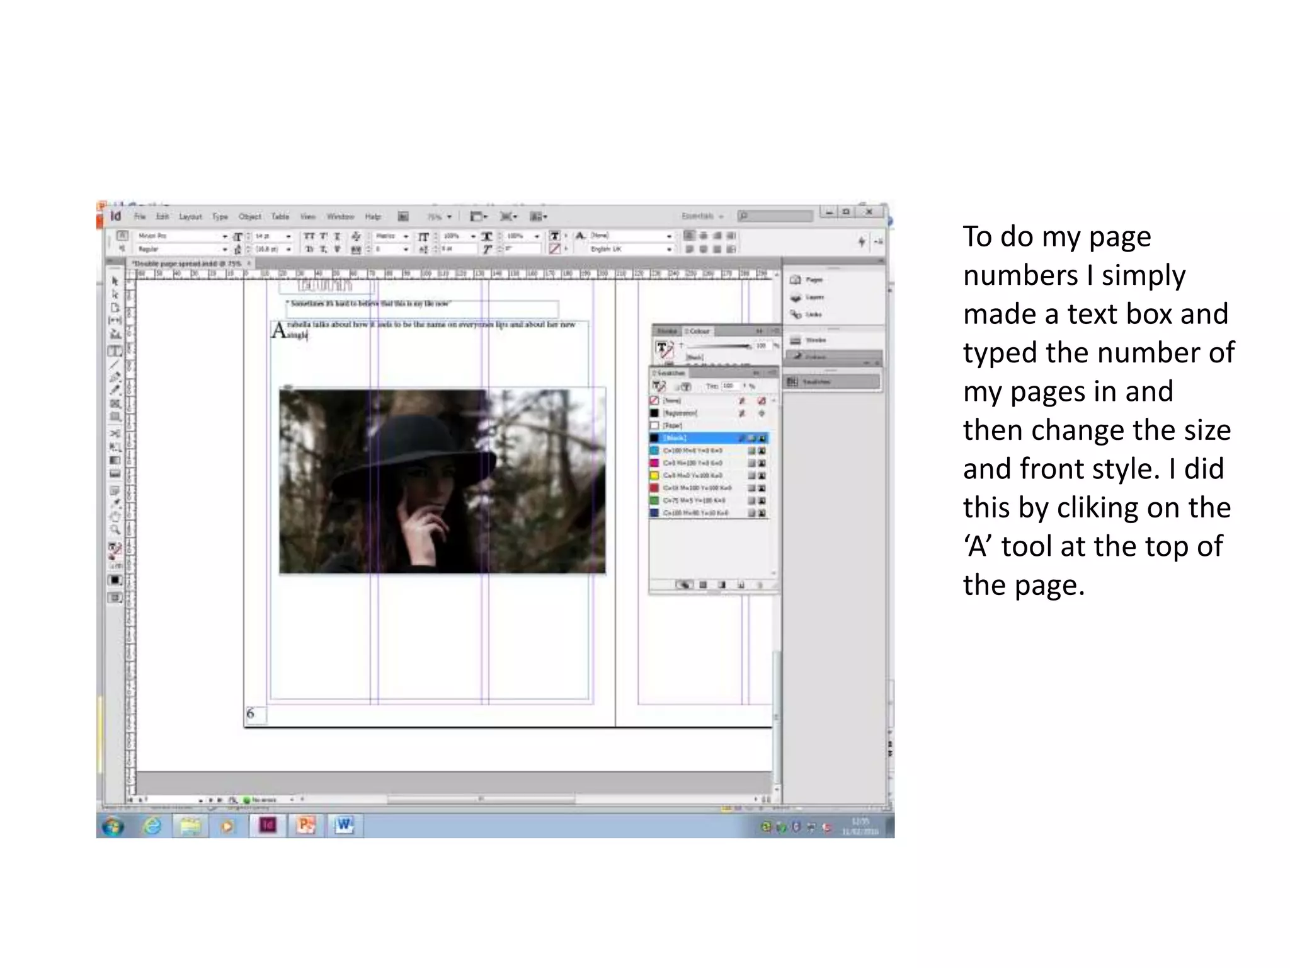Open the font size dropdown
Viewport: 1290px width, 968px height.
(x=288, y=236)
